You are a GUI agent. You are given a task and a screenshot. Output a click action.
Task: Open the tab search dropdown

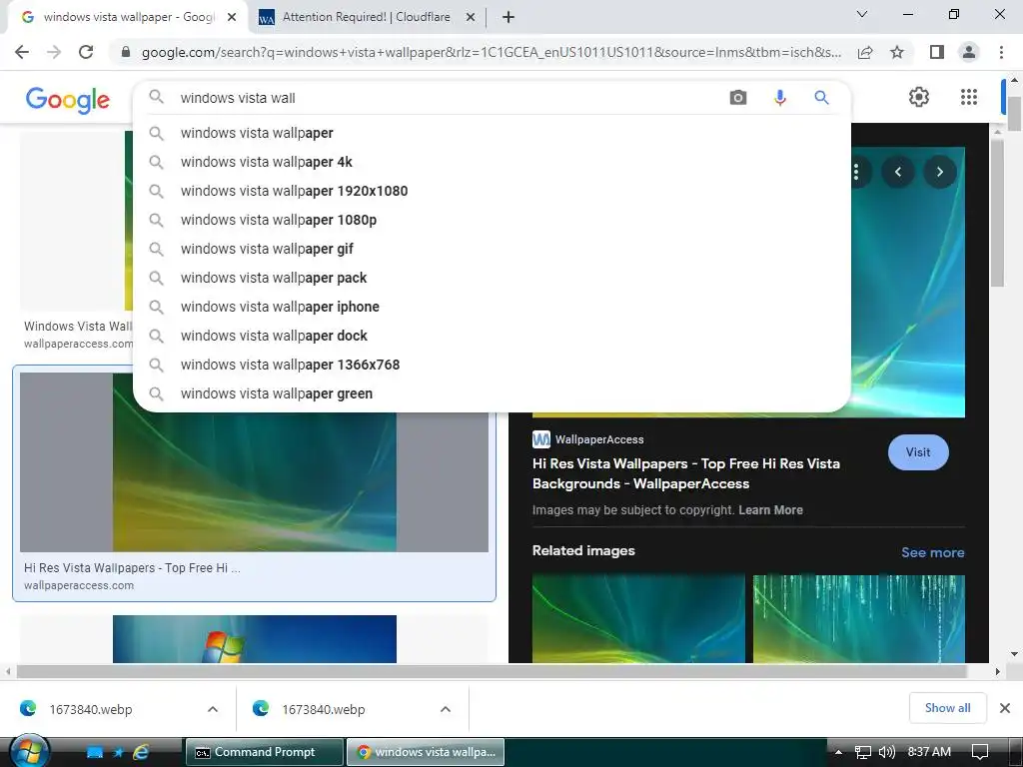point(862,14)
